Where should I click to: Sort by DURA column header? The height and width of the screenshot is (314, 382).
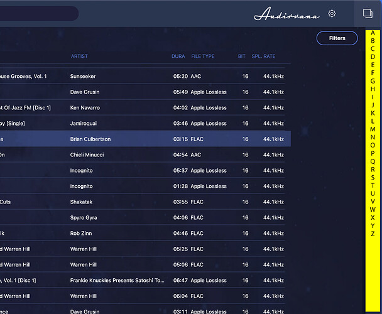point(178,57)
